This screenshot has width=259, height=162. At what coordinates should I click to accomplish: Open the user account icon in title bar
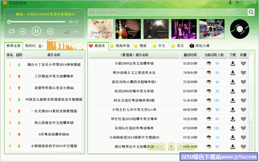coord(230,2)
